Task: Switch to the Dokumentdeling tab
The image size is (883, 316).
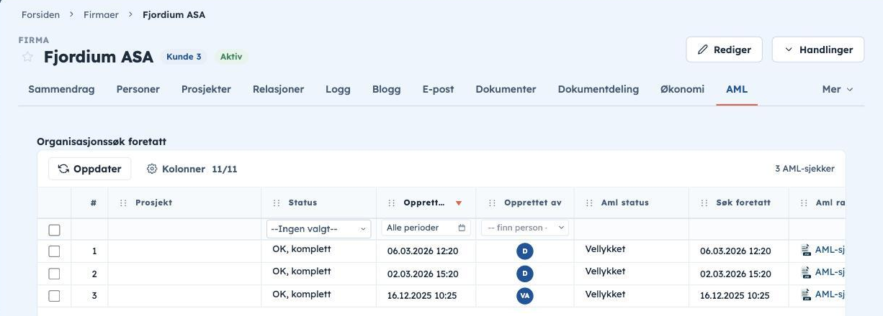Action: pos(599,89)
